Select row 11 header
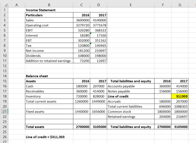Screen dimensions: 196x143 click(x=4, y=61)
